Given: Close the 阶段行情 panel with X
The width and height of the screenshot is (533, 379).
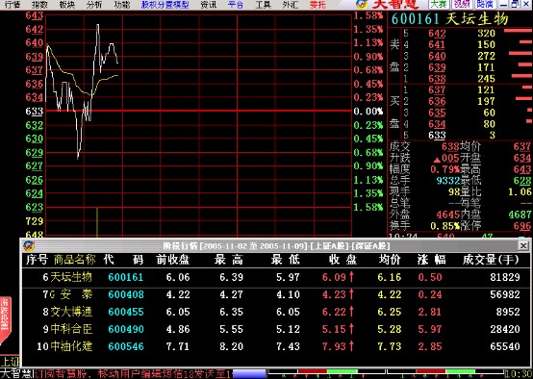Looking at the screenshot, I should [523, 245].
